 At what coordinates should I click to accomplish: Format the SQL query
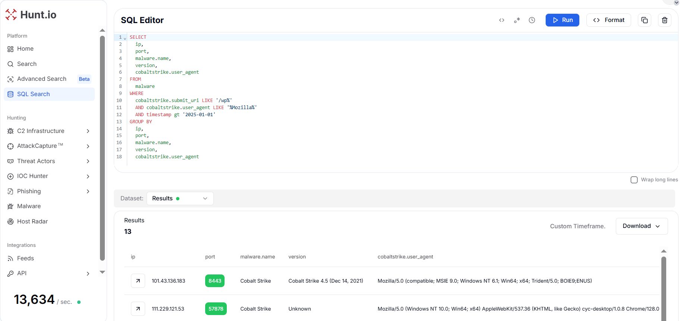609,20
